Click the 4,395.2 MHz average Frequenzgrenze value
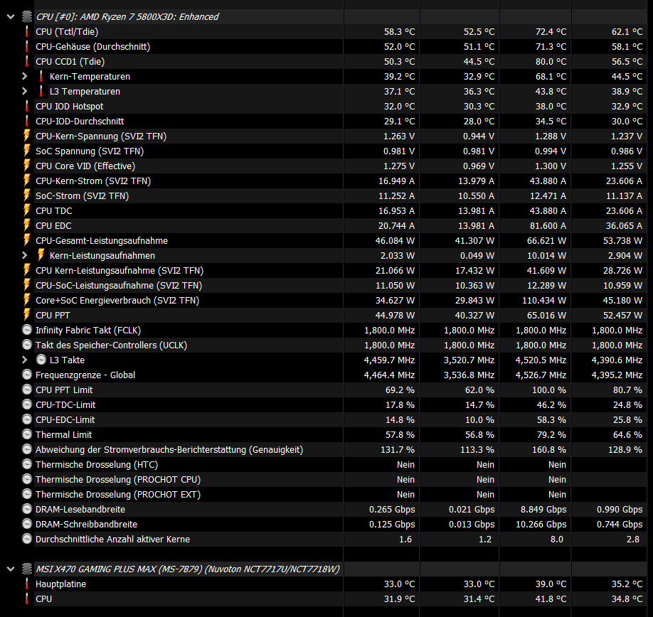Image resolution: width=653 pixels, height=617 pixels. coord(617,375)
